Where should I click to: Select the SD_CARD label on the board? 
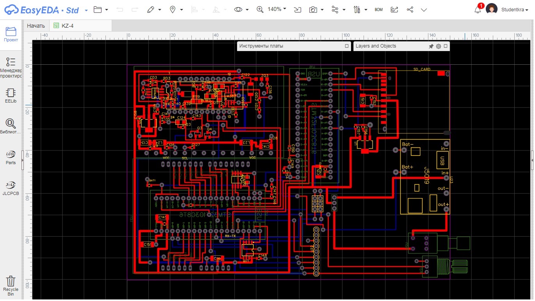[422, 69]
